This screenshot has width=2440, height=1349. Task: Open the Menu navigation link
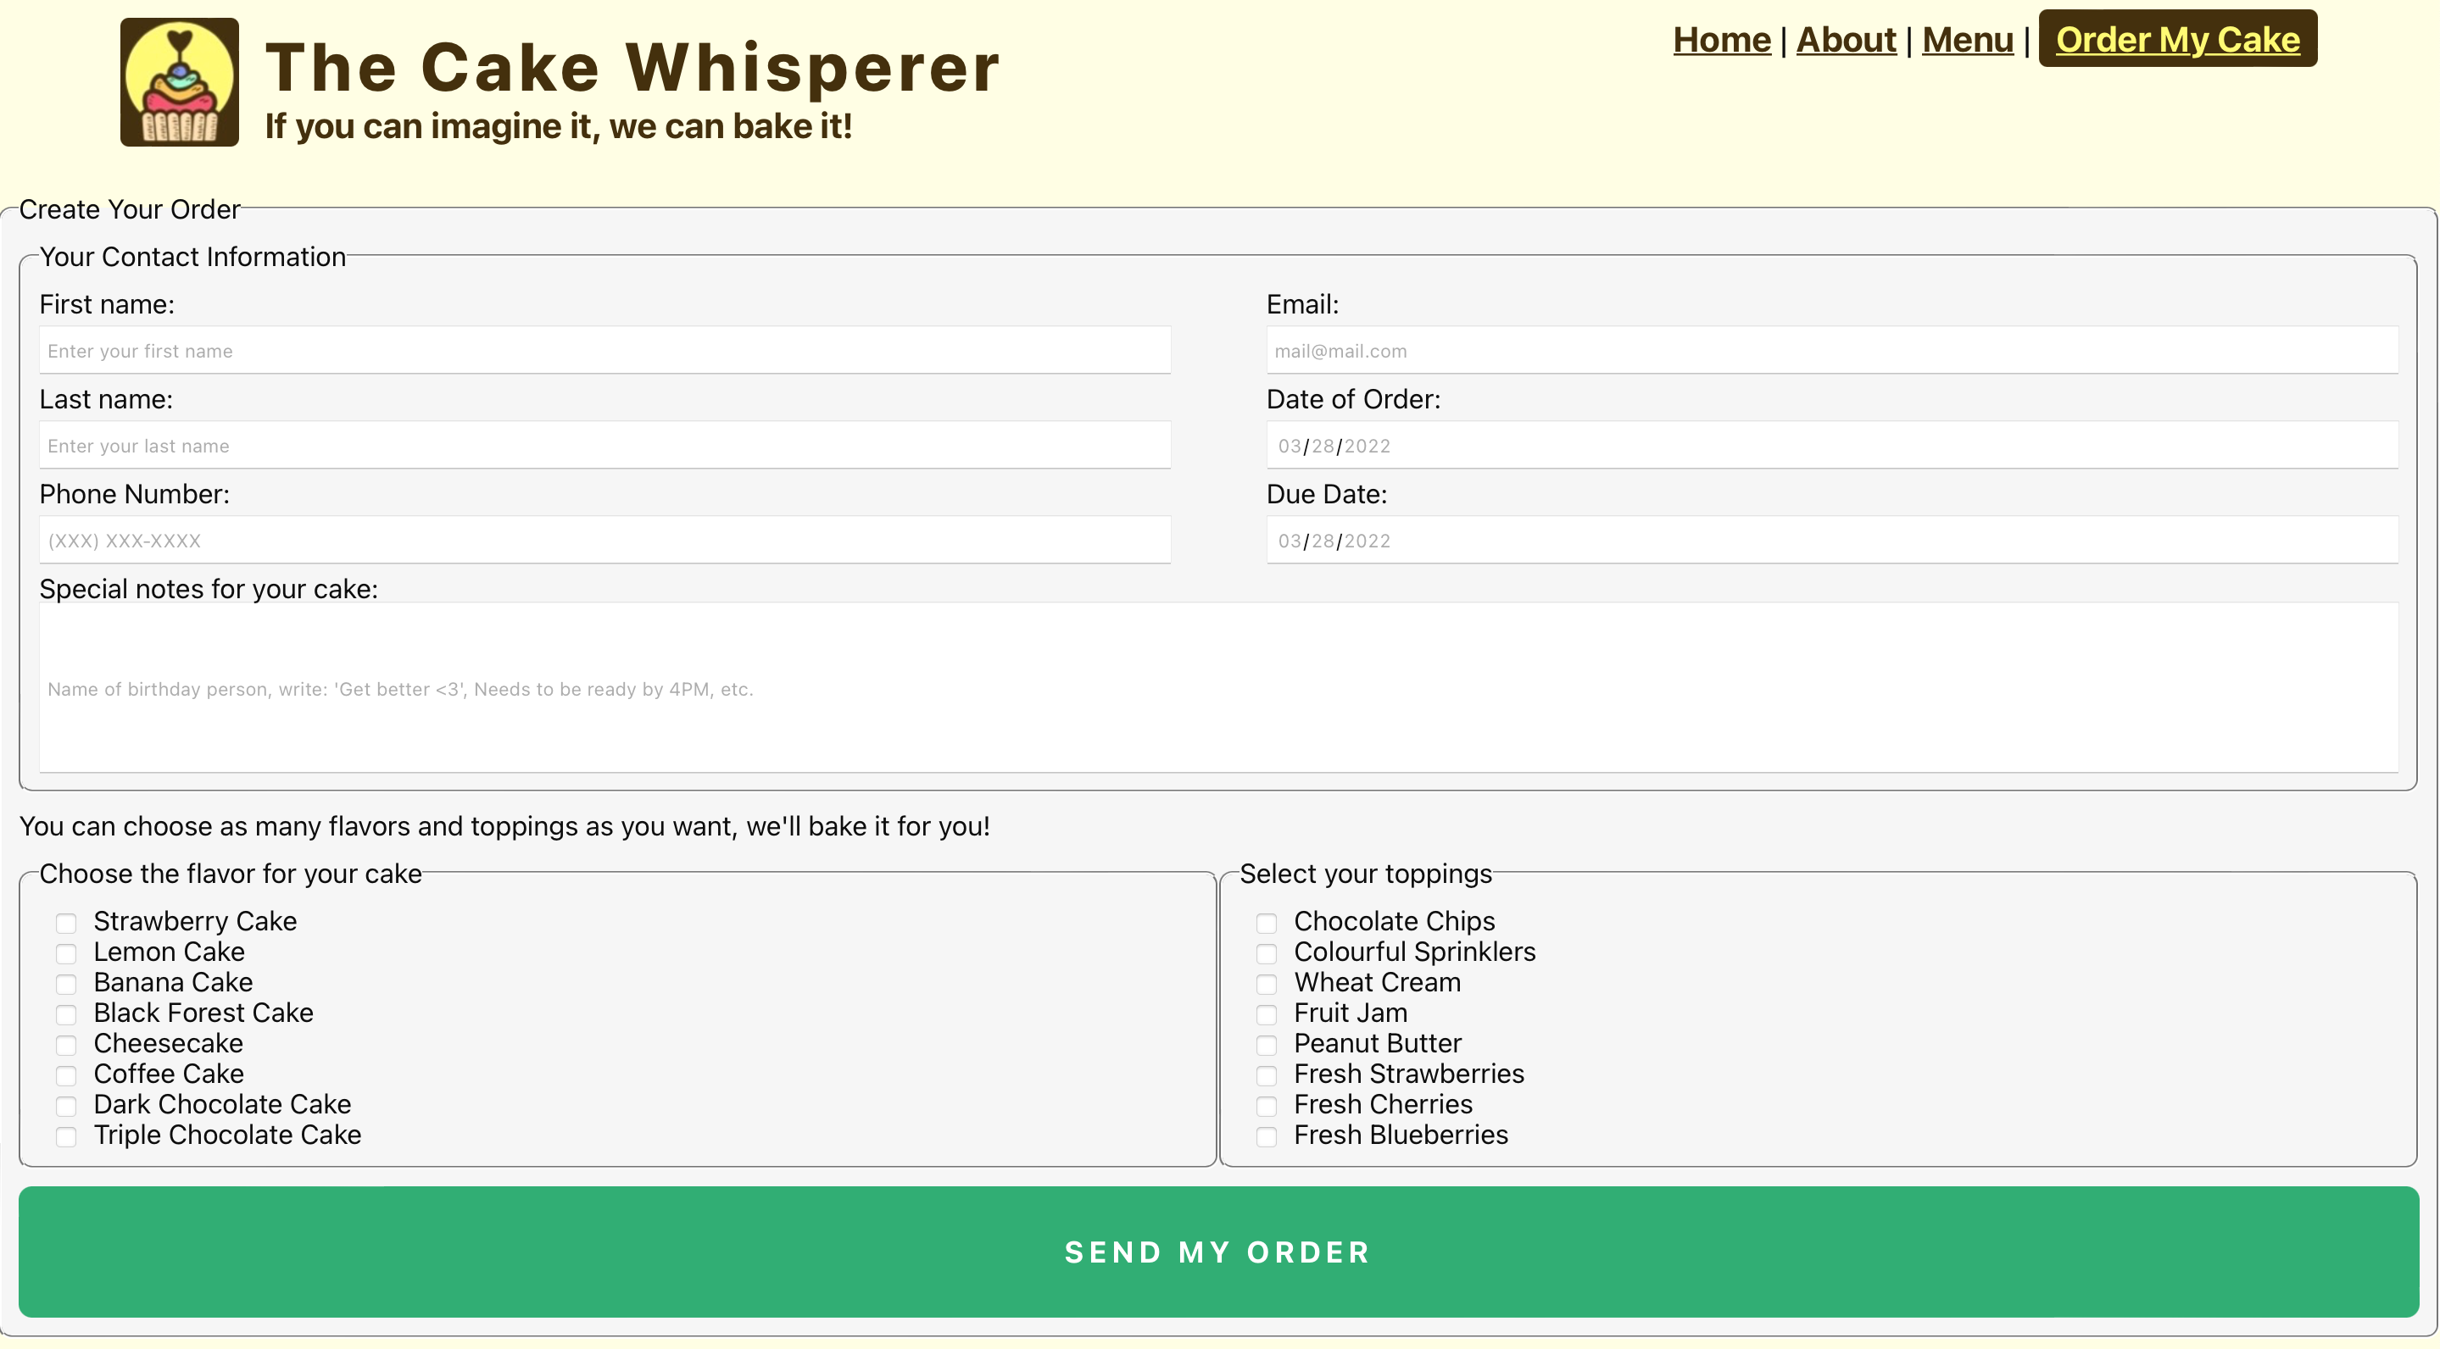tap(1967, 40)
